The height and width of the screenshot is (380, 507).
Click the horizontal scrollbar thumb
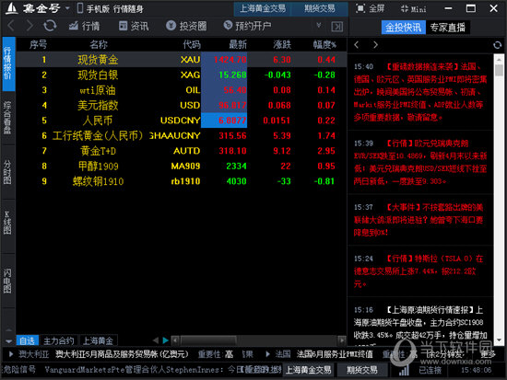[208, 340]
